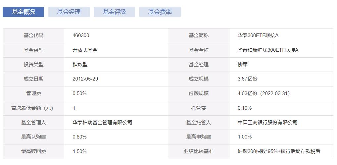This screenshot has width=337, height=165.
Task: Click the 最高申购费 label
Action: (x=199, y=137)
